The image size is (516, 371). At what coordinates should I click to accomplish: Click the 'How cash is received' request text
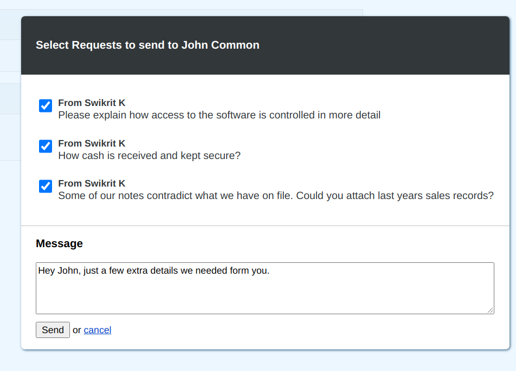[x=150, y=155]
